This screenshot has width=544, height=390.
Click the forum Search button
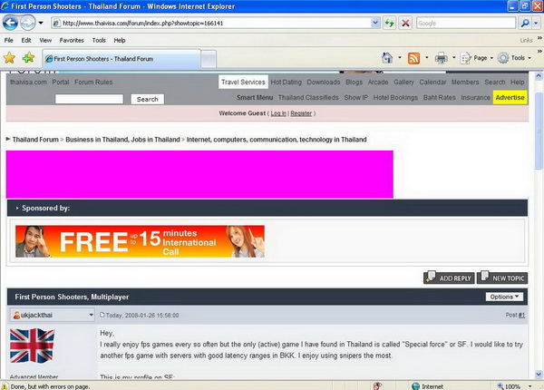click(148, 99)
